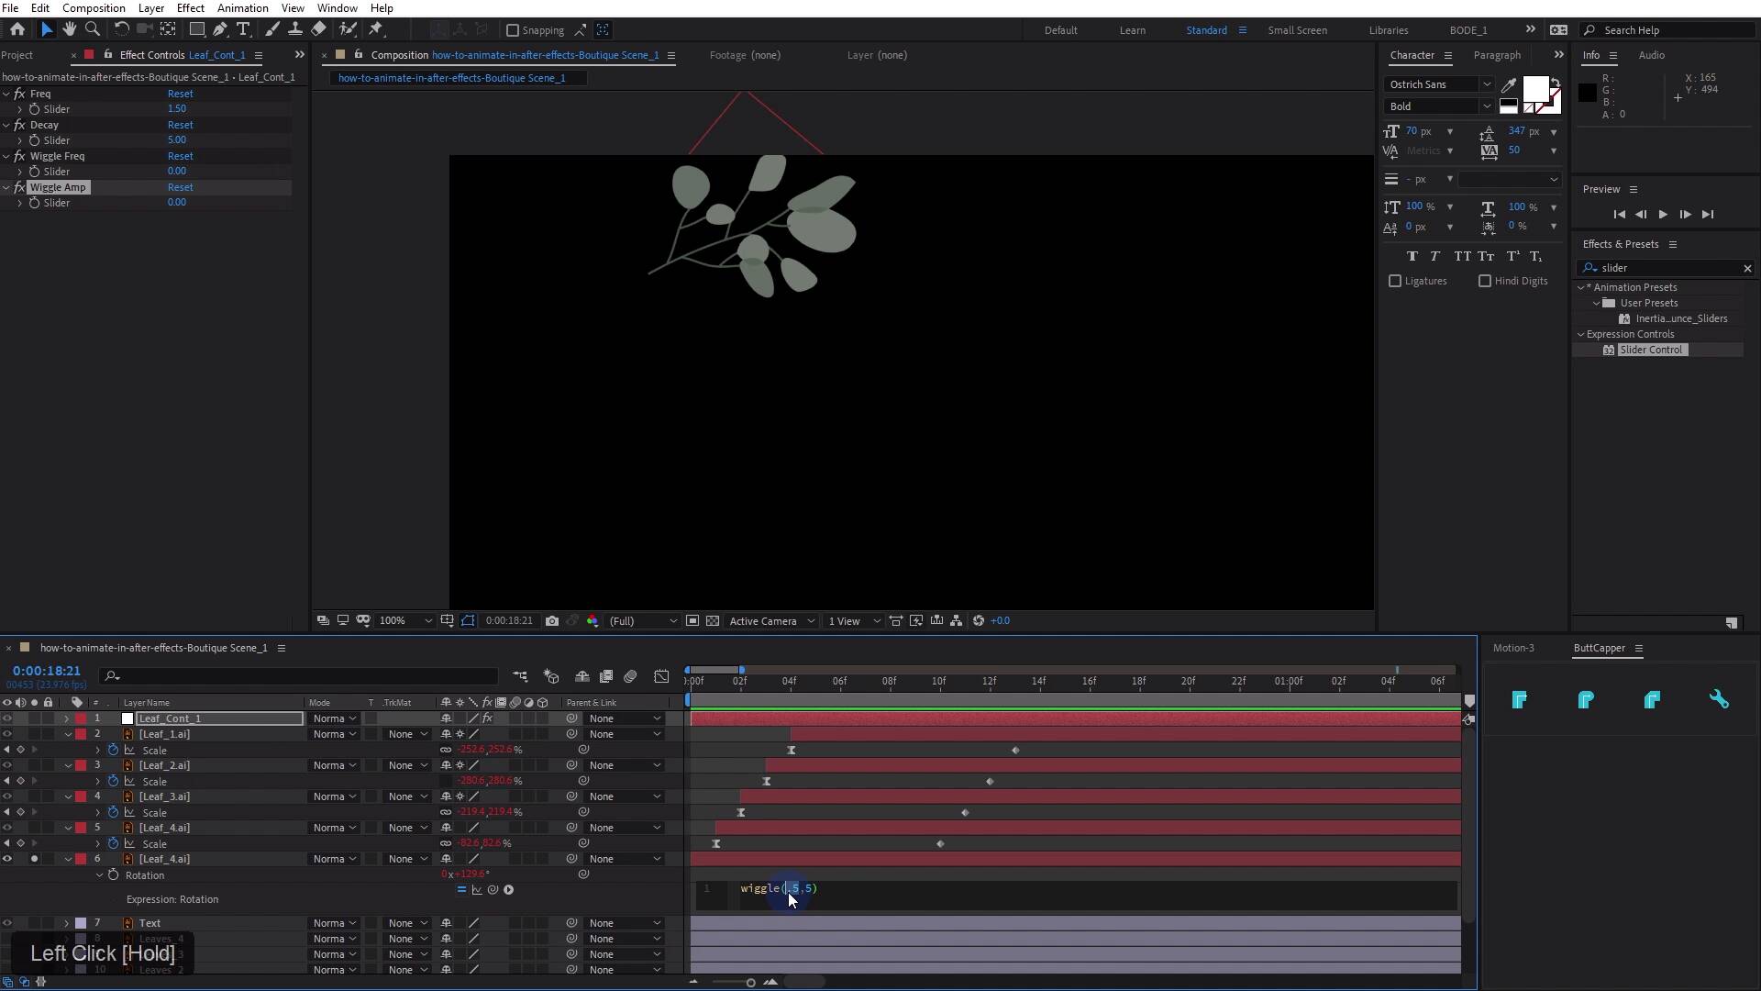Reset the Decay effect
The width and height of the screenshot is (1761, 991).
pos(180,125)
